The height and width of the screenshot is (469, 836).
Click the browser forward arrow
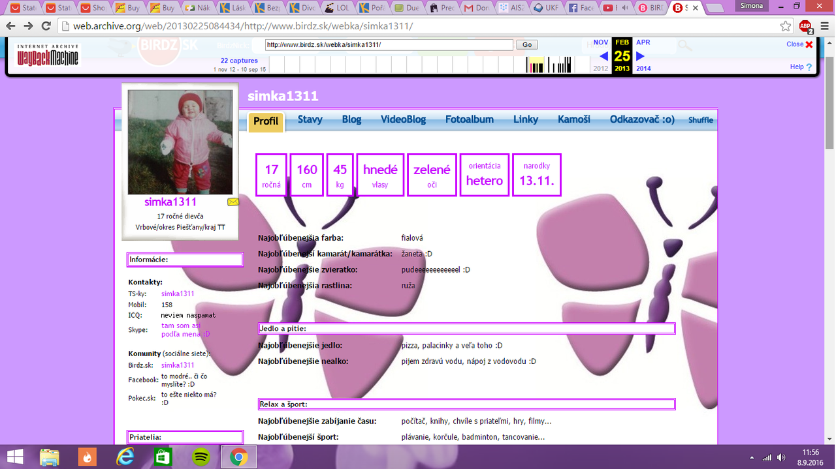click(29, 26)
